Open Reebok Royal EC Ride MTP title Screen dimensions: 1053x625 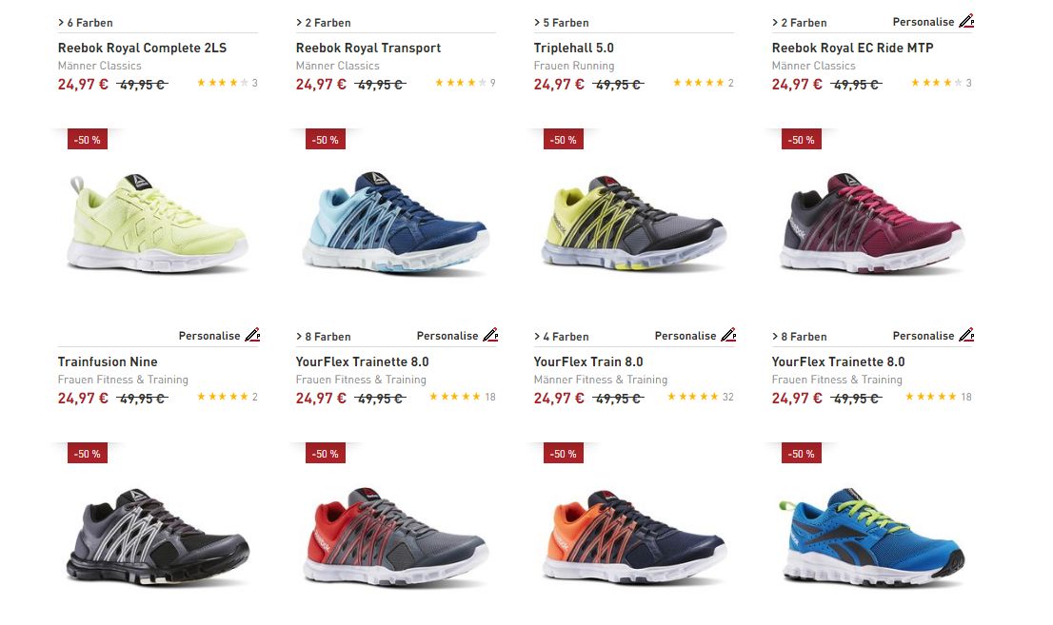(852, 48)
